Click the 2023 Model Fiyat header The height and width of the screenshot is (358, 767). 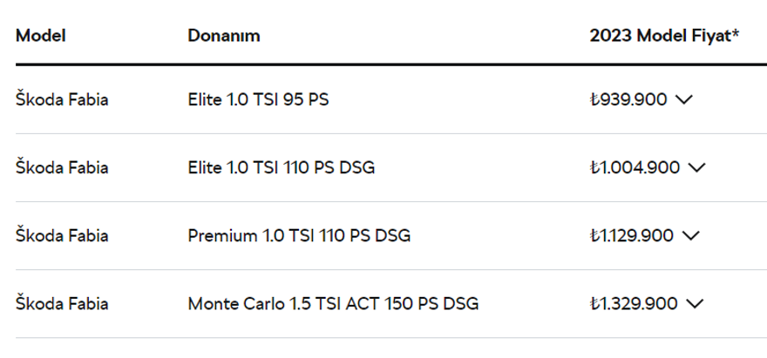point(661,36)
